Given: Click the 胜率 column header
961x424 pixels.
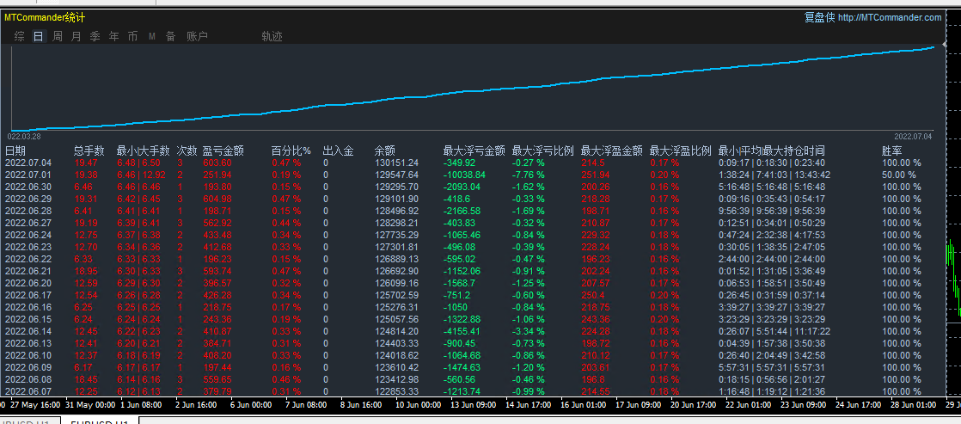Looking at the screenshot, I should tap(892, 151).
